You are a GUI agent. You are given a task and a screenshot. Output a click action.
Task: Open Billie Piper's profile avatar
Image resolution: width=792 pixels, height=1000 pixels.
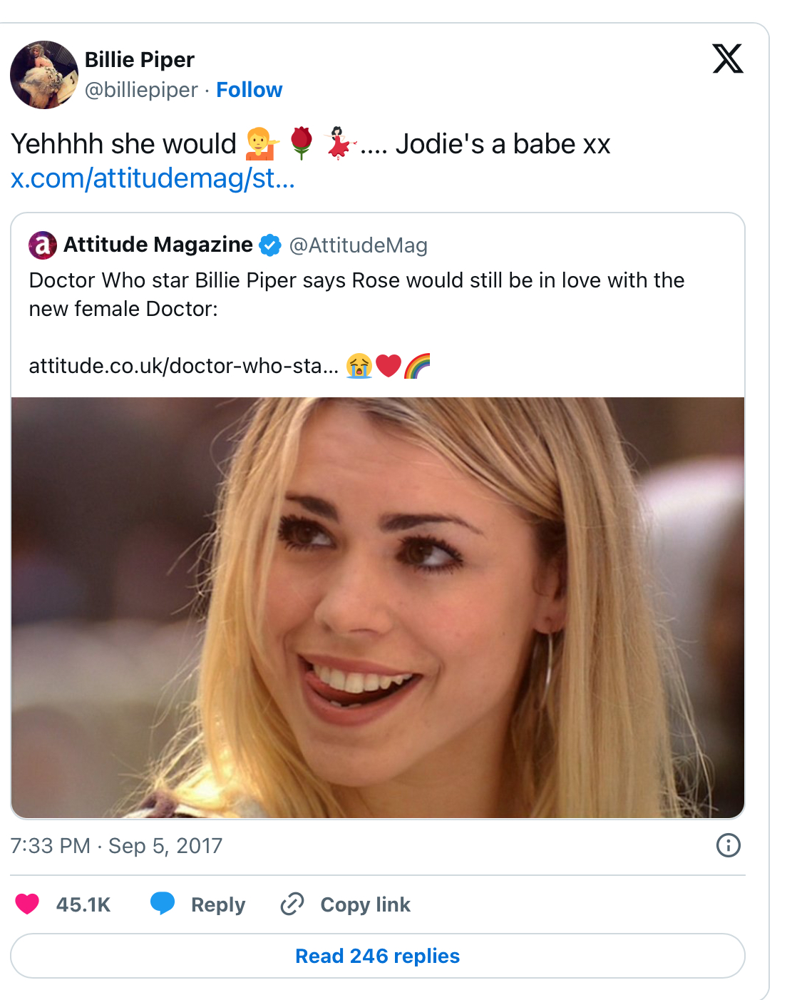tap(44, 75)
